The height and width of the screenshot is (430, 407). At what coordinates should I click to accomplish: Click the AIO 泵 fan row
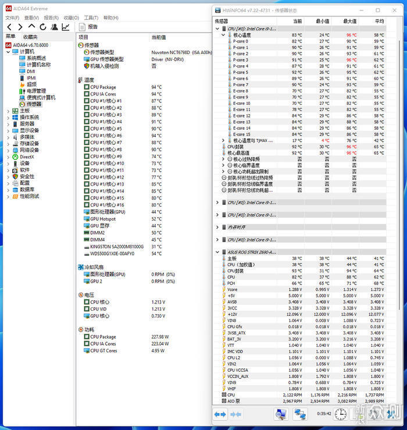click(304, 401)
